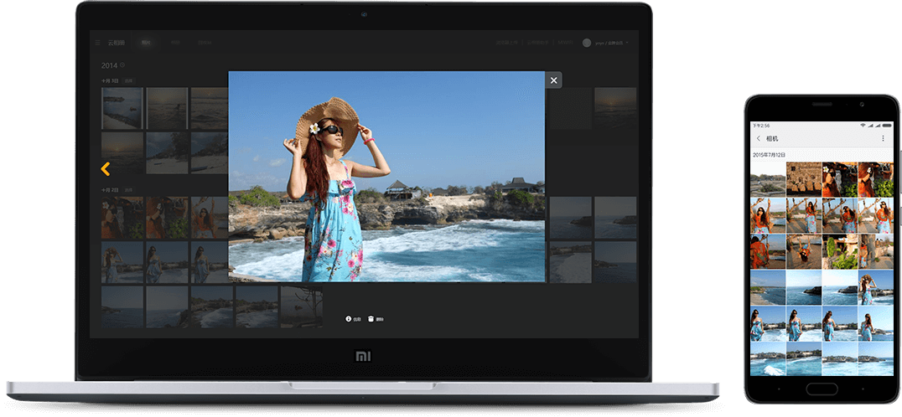
Task: Click the trash delete icon below preview
Action: [371, 319]
